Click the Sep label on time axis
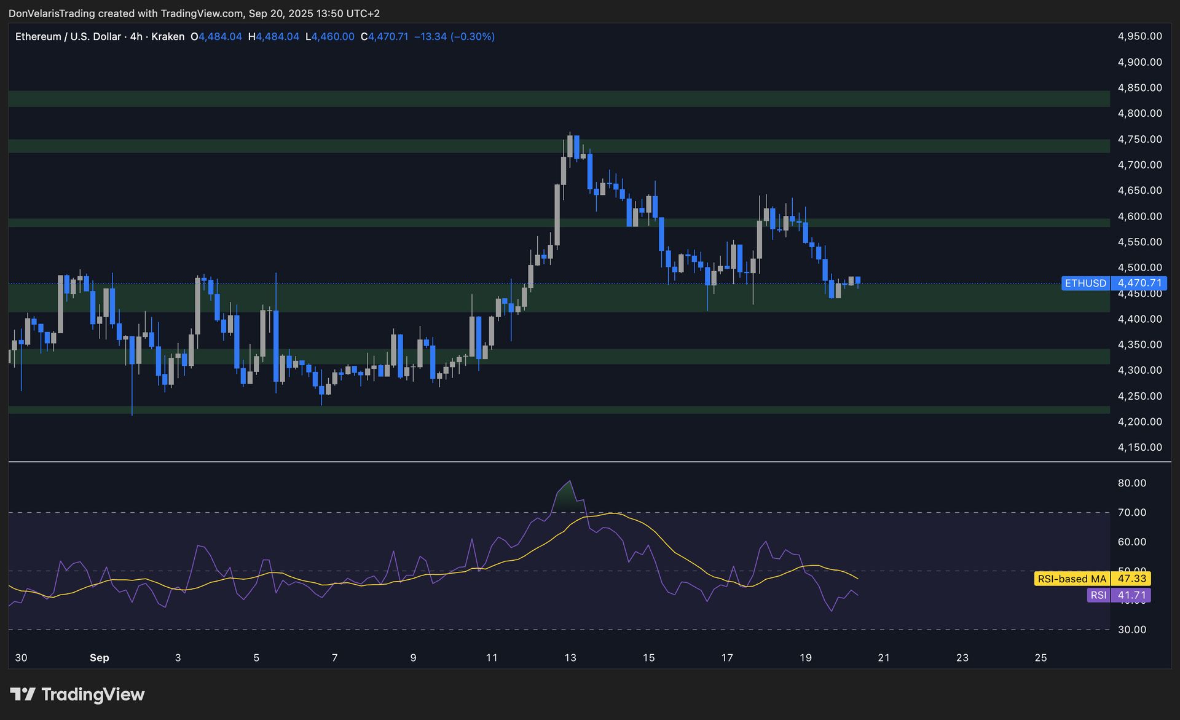The width and height of the screenshot is (1180, 720). tap(99, 658)
